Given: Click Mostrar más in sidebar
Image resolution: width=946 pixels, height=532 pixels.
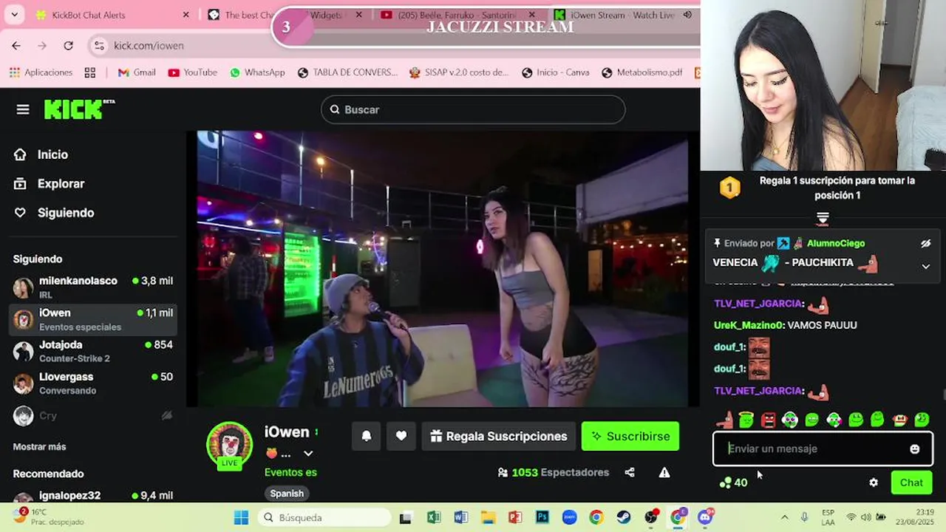Looking at the screenshot, I should 39,447.
